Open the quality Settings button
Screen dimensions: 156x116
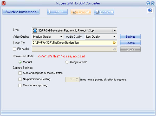tap(130, 37)
